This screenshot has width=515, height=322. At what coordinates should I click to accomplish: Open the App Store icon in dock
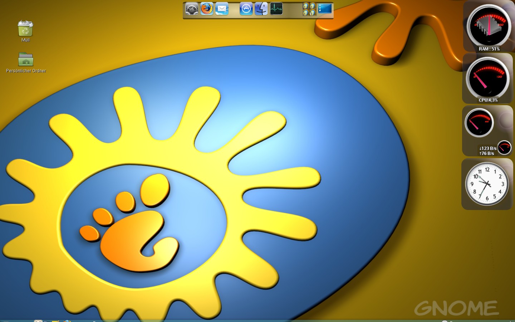click(x=246, y=9)
